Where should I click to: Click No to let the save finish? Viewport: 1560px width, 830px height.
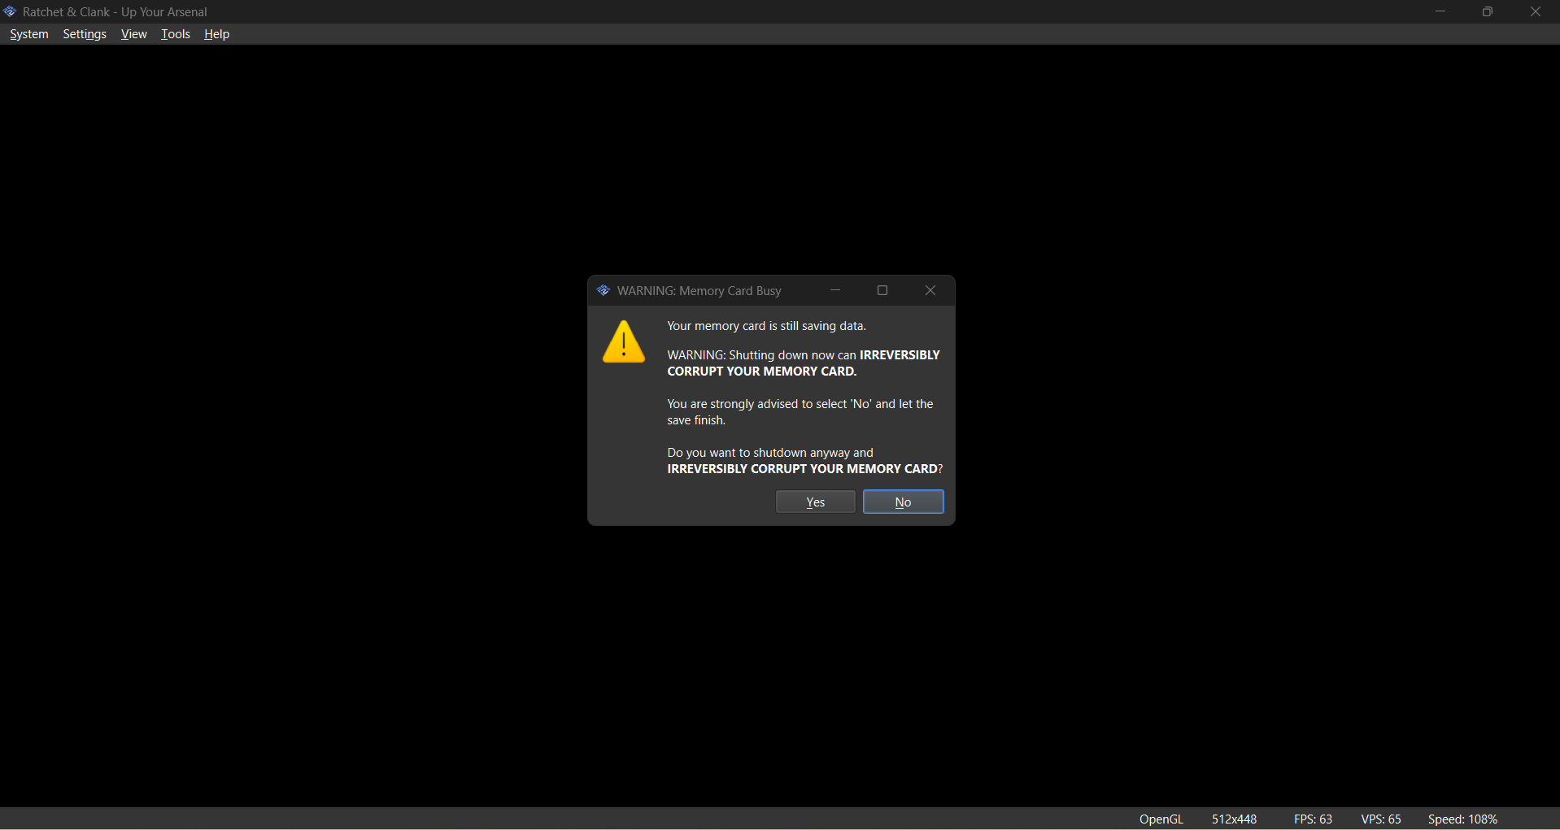(x=903, y=502)
